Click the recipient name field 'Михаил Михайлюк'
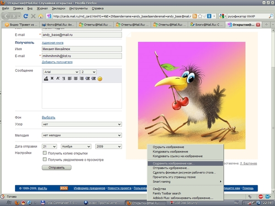Image resolution: width=275 pixels, height=206 pixels. click(x=82, y=49)
